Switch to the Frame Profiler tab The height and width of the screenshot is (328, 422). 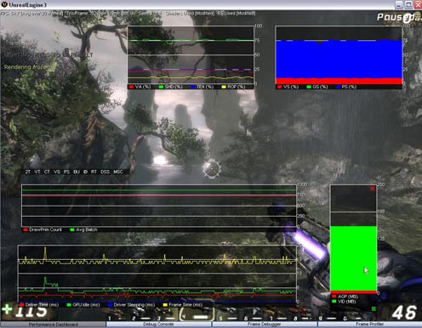369,325
